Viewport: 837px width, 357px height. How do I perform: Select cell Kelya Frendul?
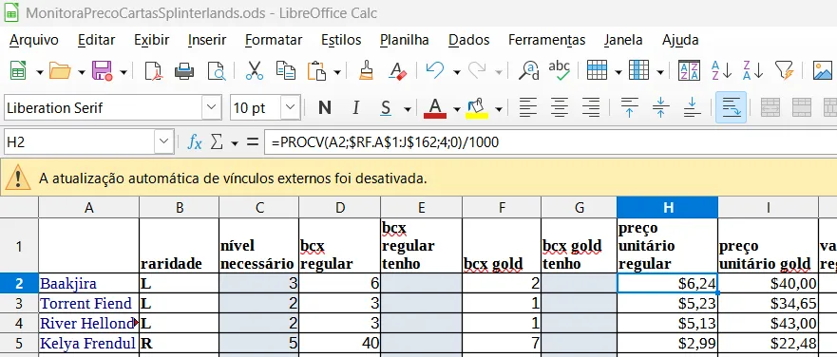89,343
